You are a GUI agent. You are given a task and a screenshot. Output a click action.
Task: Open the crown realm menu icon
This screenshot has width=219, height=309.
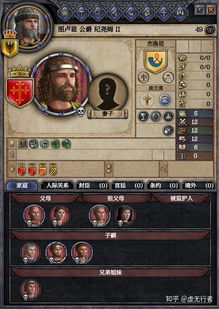click(65, 13)
